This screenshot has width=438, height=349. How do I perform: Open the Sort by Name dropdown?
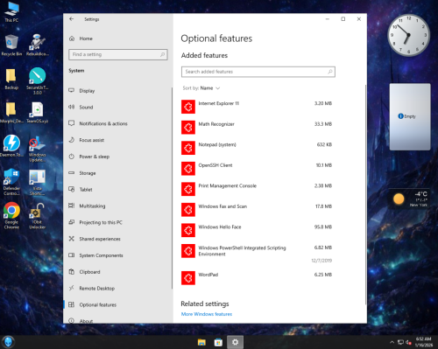click(201, 88)
